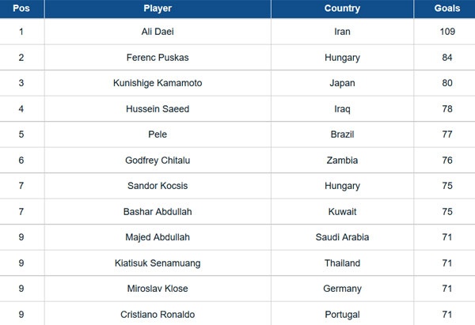
Task: Click the Iran country cell
Action: [342, 32]
